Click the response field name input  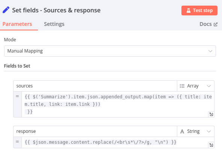tap(95, 131)
